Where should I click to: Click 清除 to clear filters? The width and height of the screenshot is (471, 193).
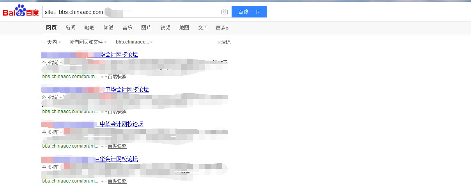pos(224,42)
